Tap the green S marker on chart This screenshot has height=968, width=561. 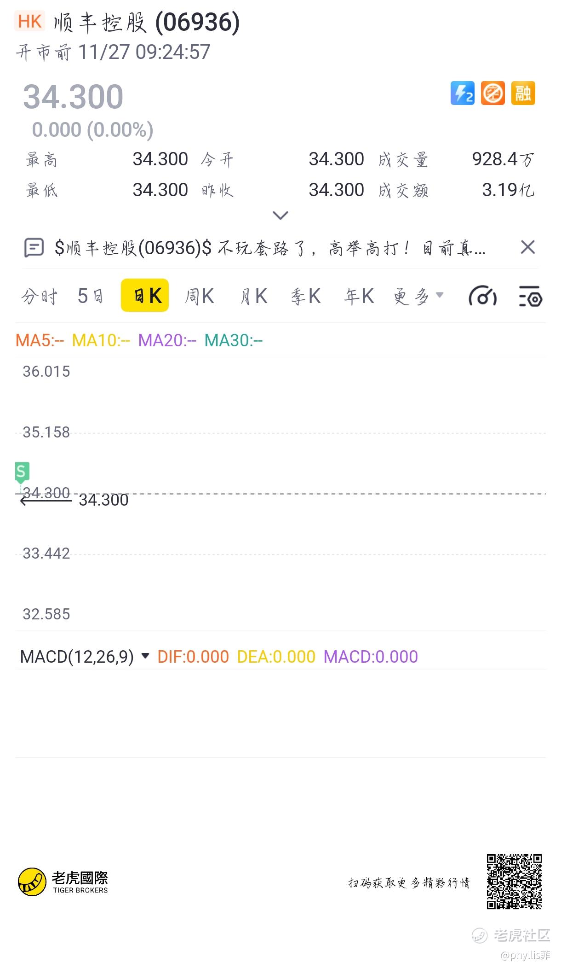[22, 472]
